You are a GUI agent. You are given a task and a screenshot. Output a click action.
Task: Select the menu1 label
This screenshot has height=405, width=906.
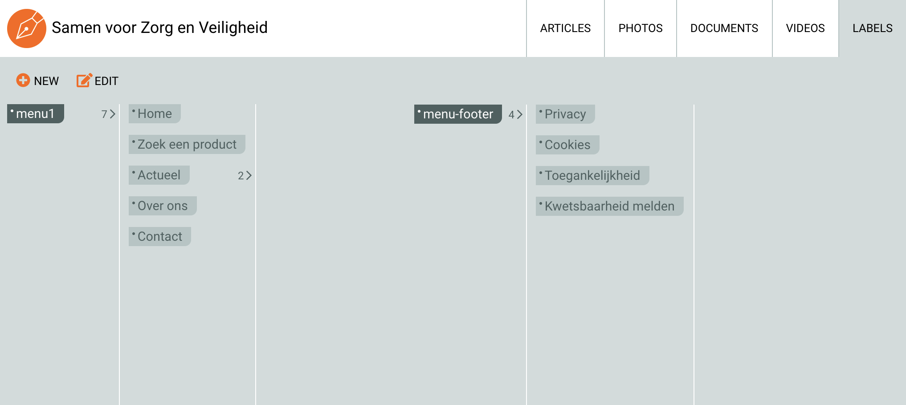(x=36, y=114)
